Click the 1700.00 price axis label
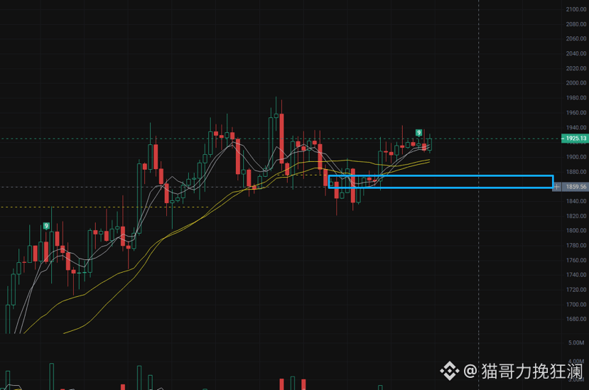The width and height of the screenshot is (589, 390). pyautogui.click(x=576, y=304)
